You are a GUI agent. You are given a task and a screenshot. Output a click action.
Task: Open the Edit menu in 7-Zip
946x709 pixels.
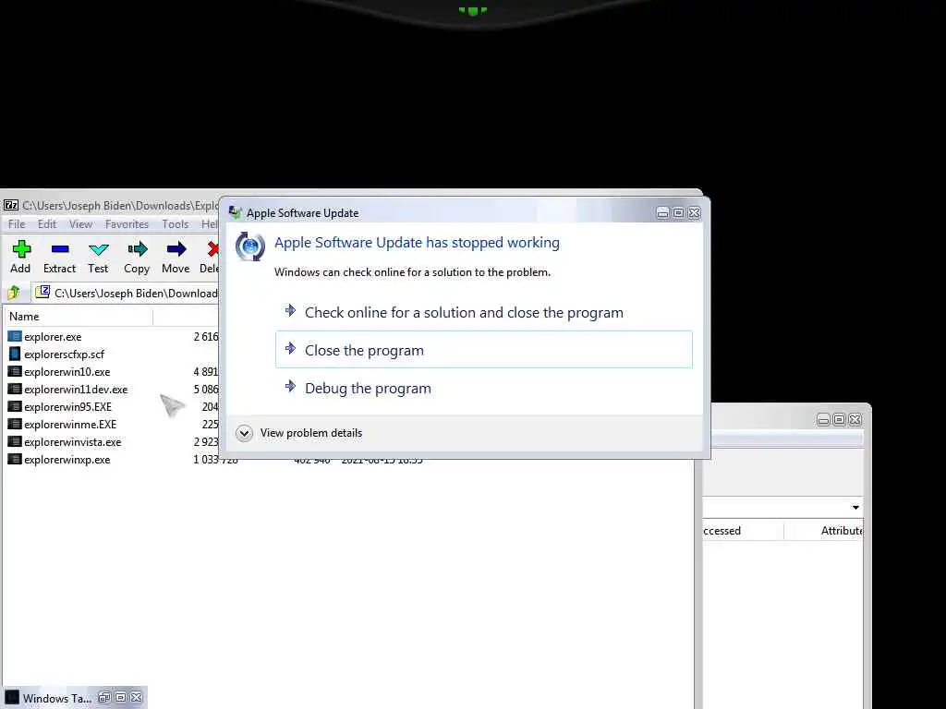point(47,223)
